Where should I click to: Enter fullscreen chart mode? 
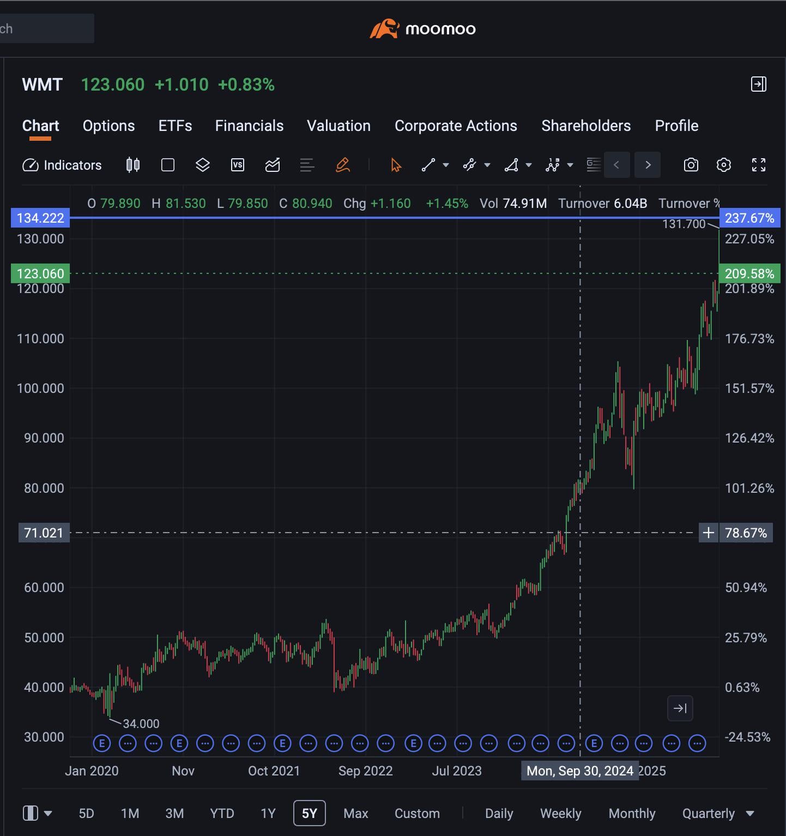click(758, 165)
